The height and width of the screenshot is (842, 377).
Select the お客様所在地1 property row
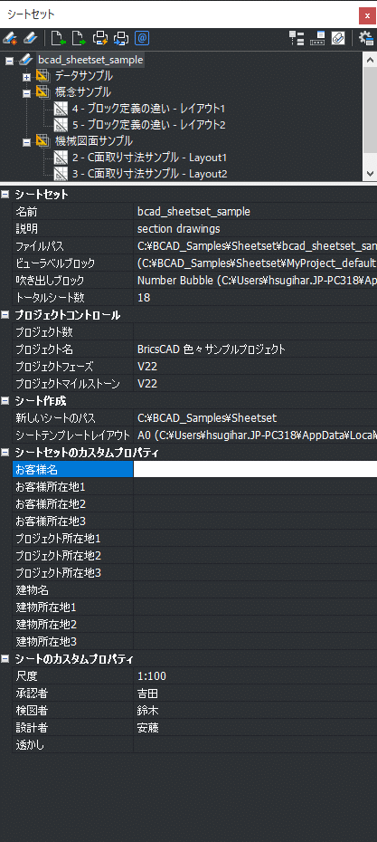[194, 486]
